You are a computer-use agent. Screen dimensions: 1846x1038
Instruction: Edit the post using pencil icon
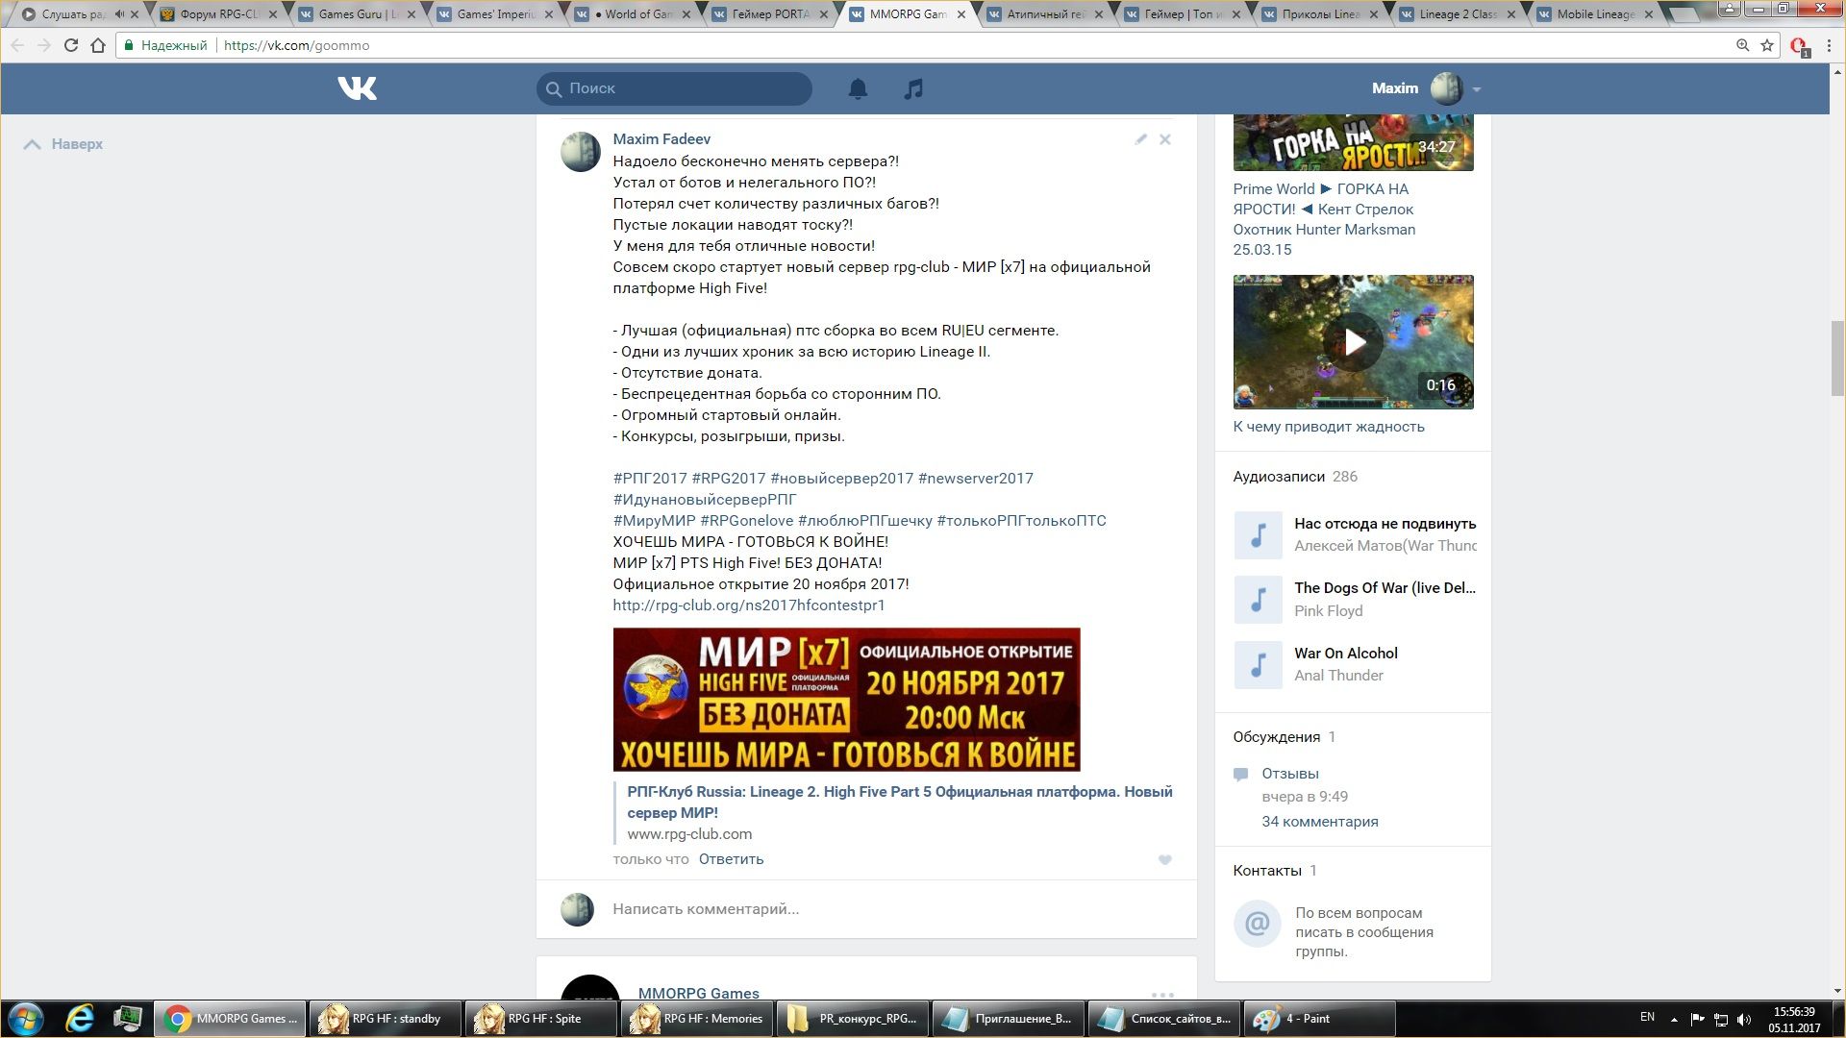1140,139
